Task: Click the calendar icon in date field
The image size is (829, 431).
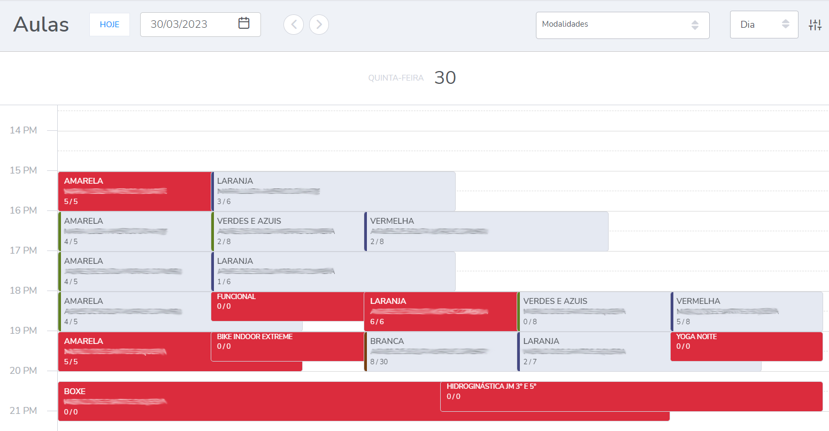Action: pos(244,23)
